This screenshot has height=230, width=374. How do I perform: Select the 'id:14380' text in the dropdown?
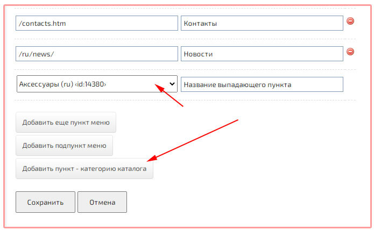pyautogui.click(x=90, y=84)
